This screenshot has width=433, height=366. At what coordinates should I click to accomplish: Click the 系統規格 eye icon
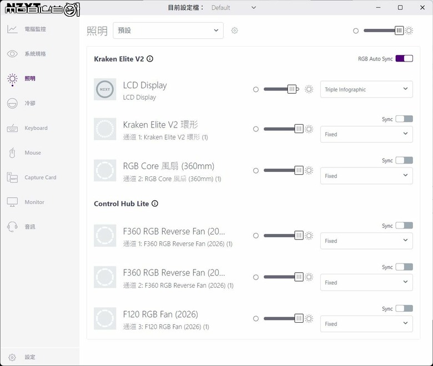12,54
